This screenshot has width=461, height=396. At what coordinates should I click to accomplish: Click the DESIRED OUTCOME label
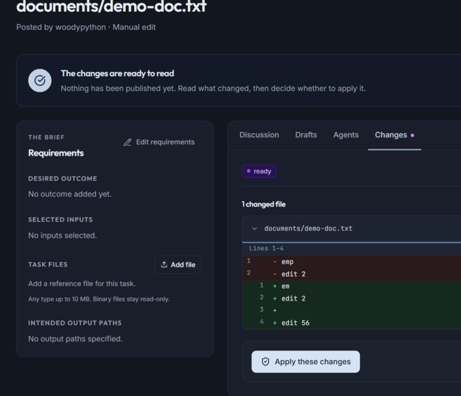pos(63,179)
